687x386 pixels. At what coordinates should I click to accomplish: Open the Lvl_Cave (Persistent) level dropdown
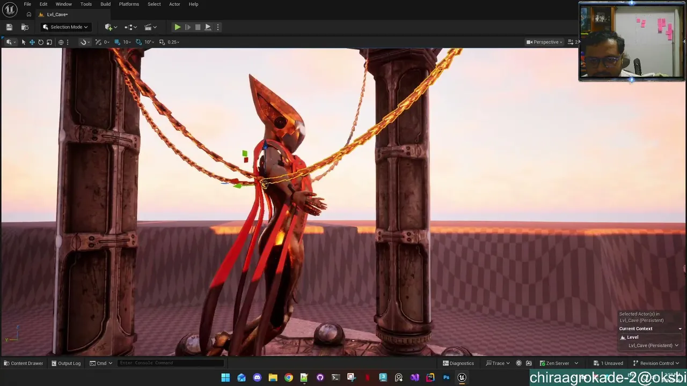point(653,345)
